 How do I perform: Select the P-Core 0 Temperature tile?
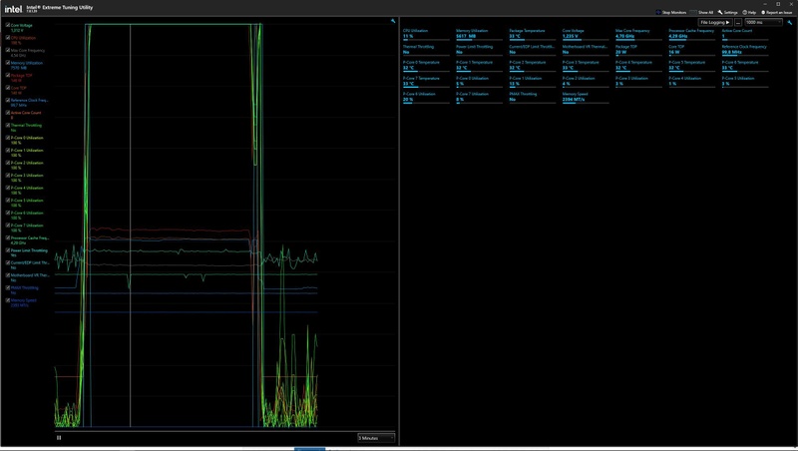click(x=426, y=66)
